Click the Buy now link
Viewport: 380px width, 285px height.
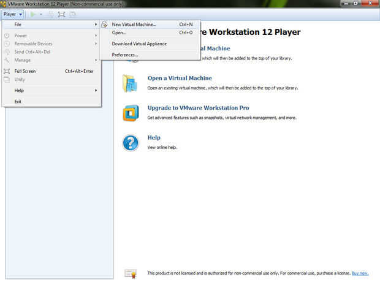360,273
